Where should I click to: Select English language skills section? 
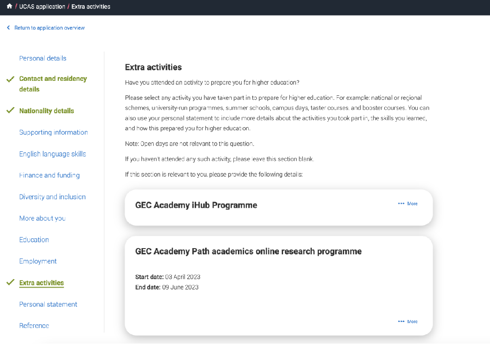pyautogui.click(x=53, y=154)
